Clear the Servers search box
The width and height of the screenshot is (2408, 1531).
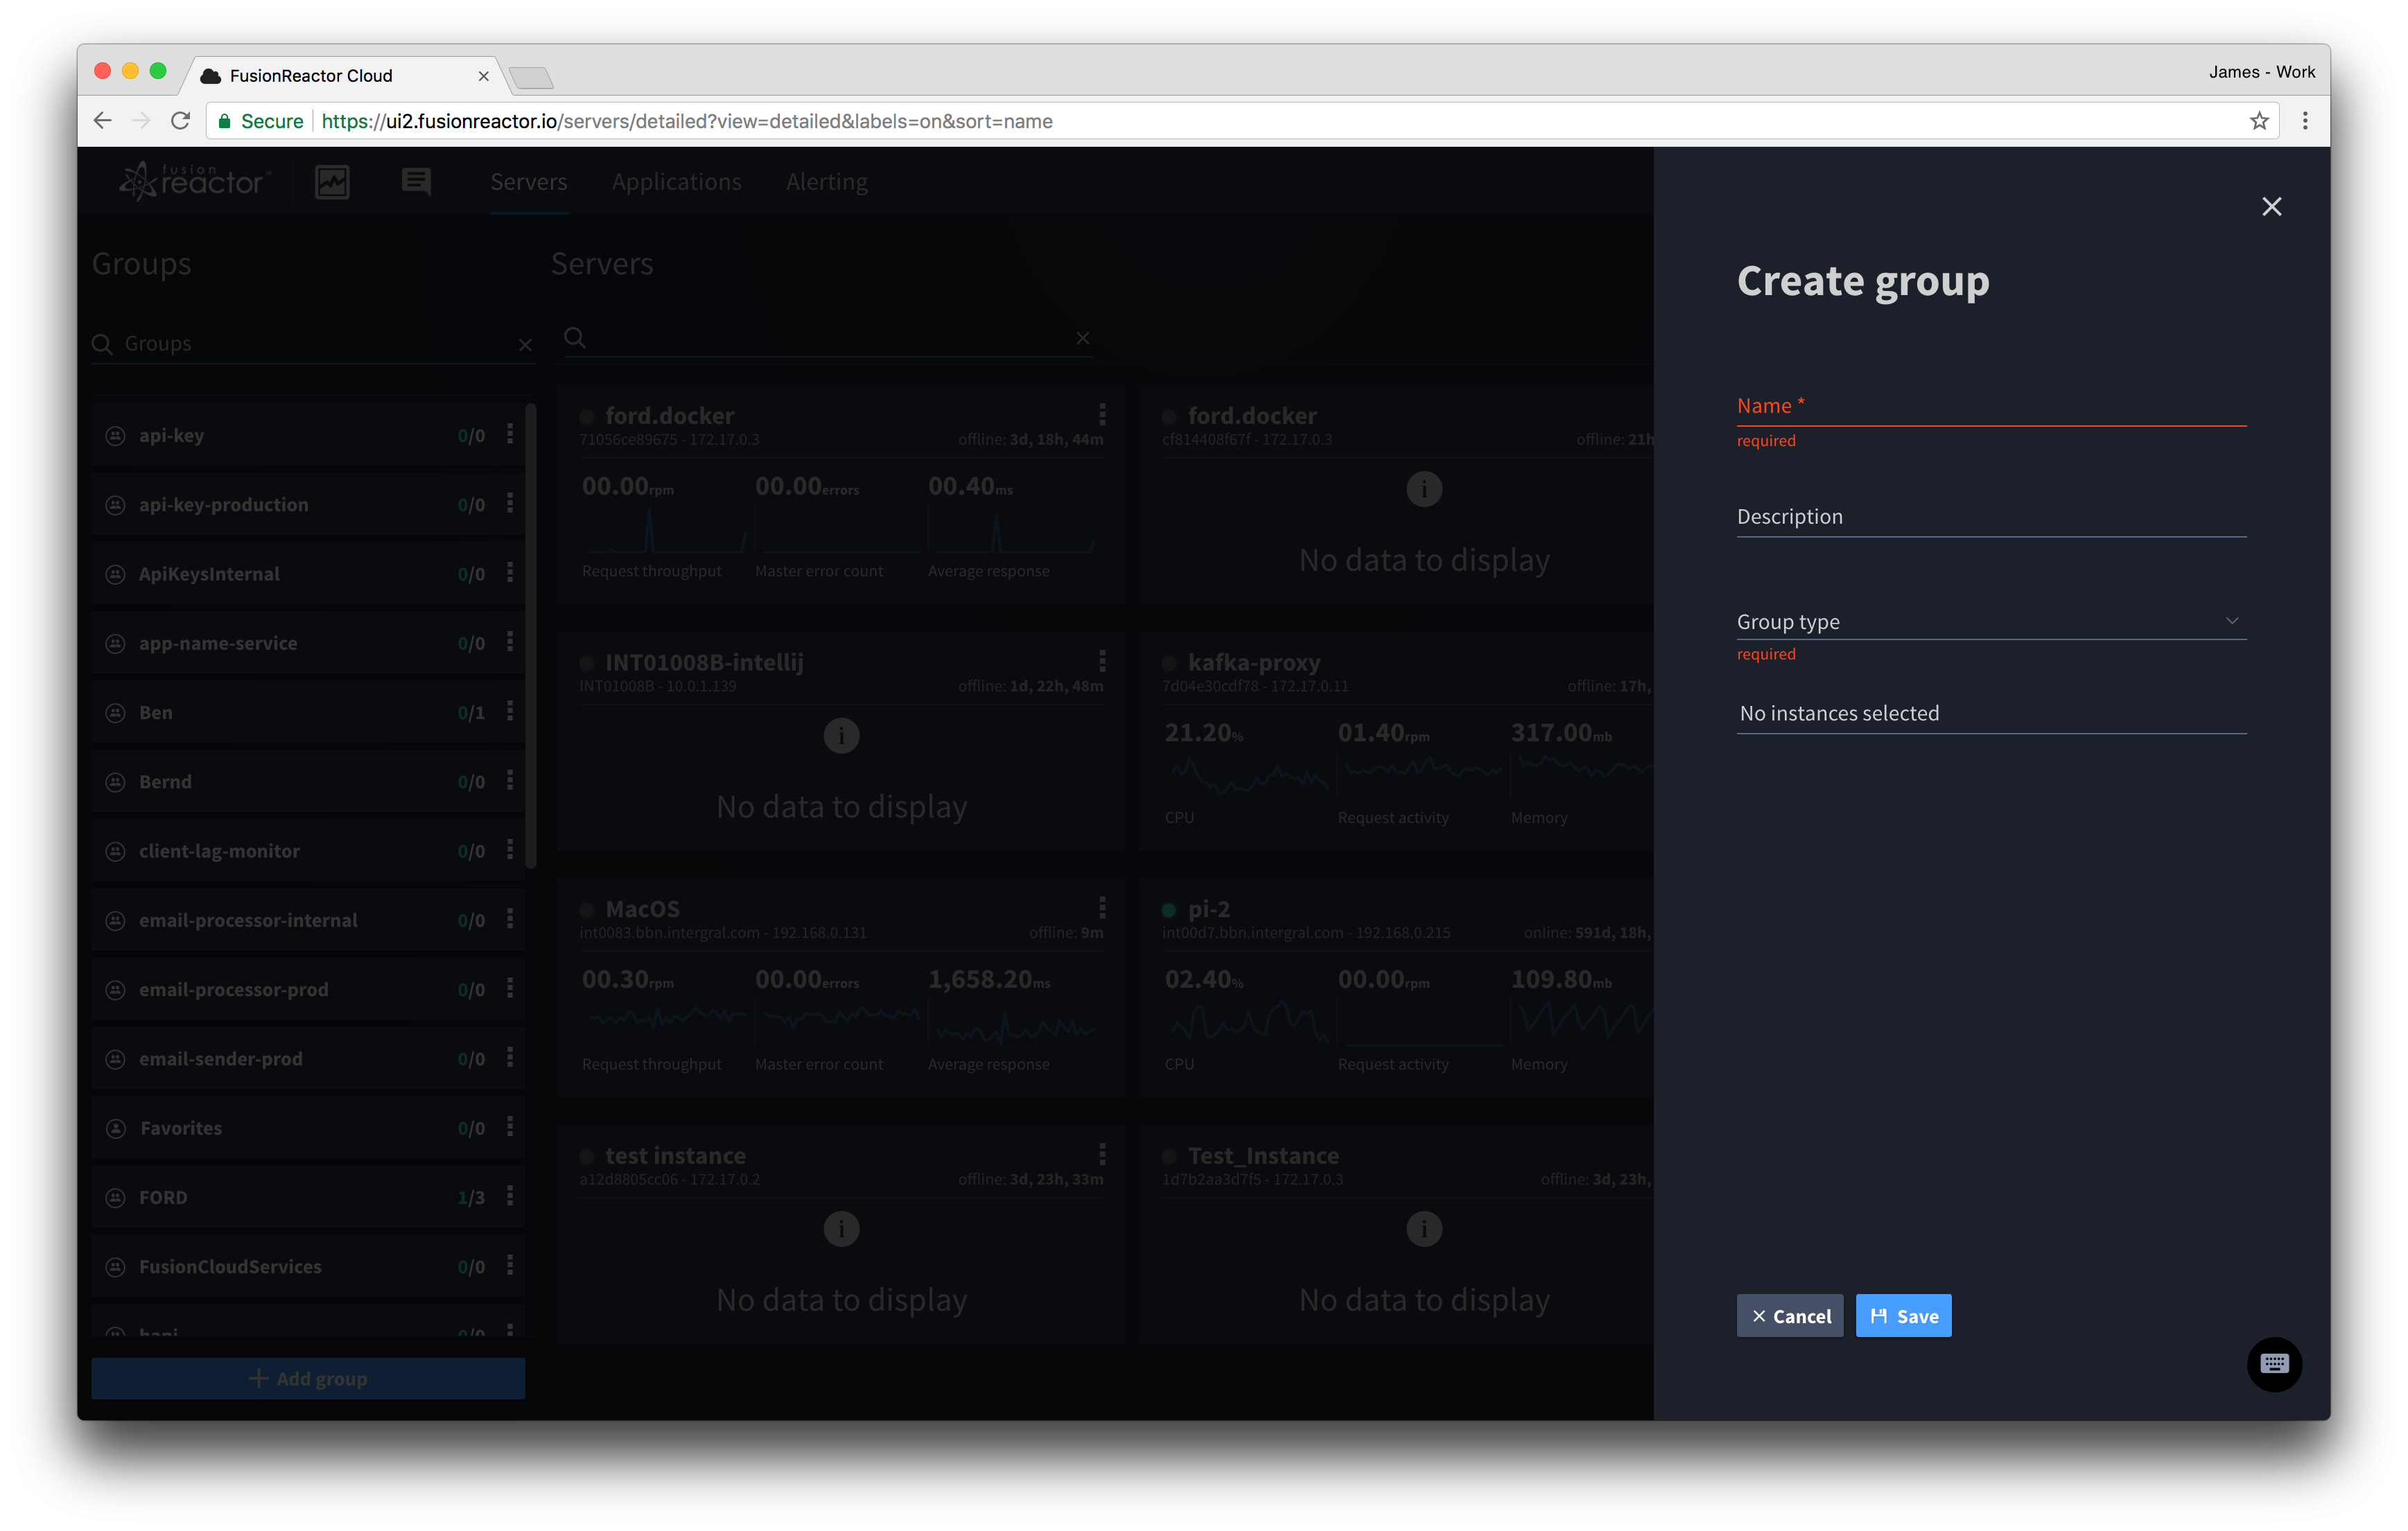pos(1083,339)
